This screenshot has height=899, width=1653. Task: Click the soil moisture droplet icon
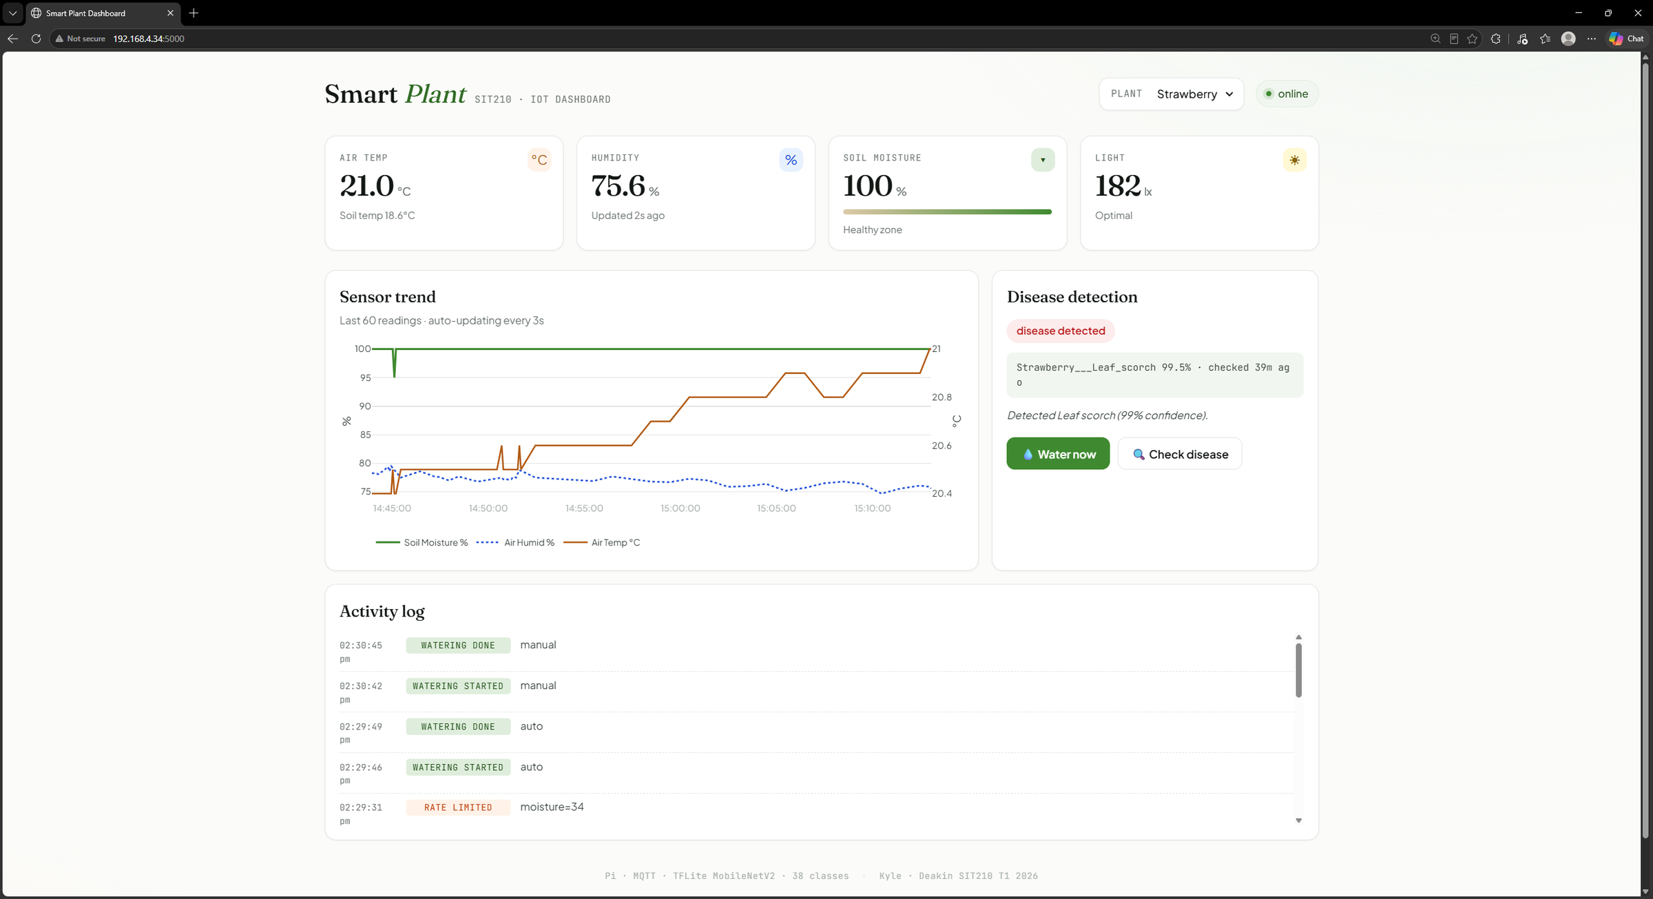click(1043, 160)
